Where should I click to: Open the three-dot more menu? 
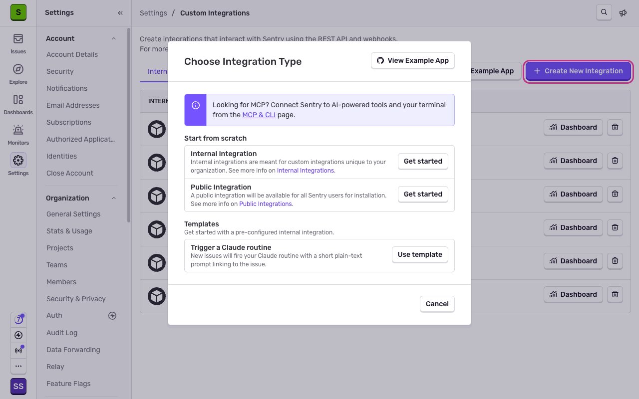[x=18, y=366]
